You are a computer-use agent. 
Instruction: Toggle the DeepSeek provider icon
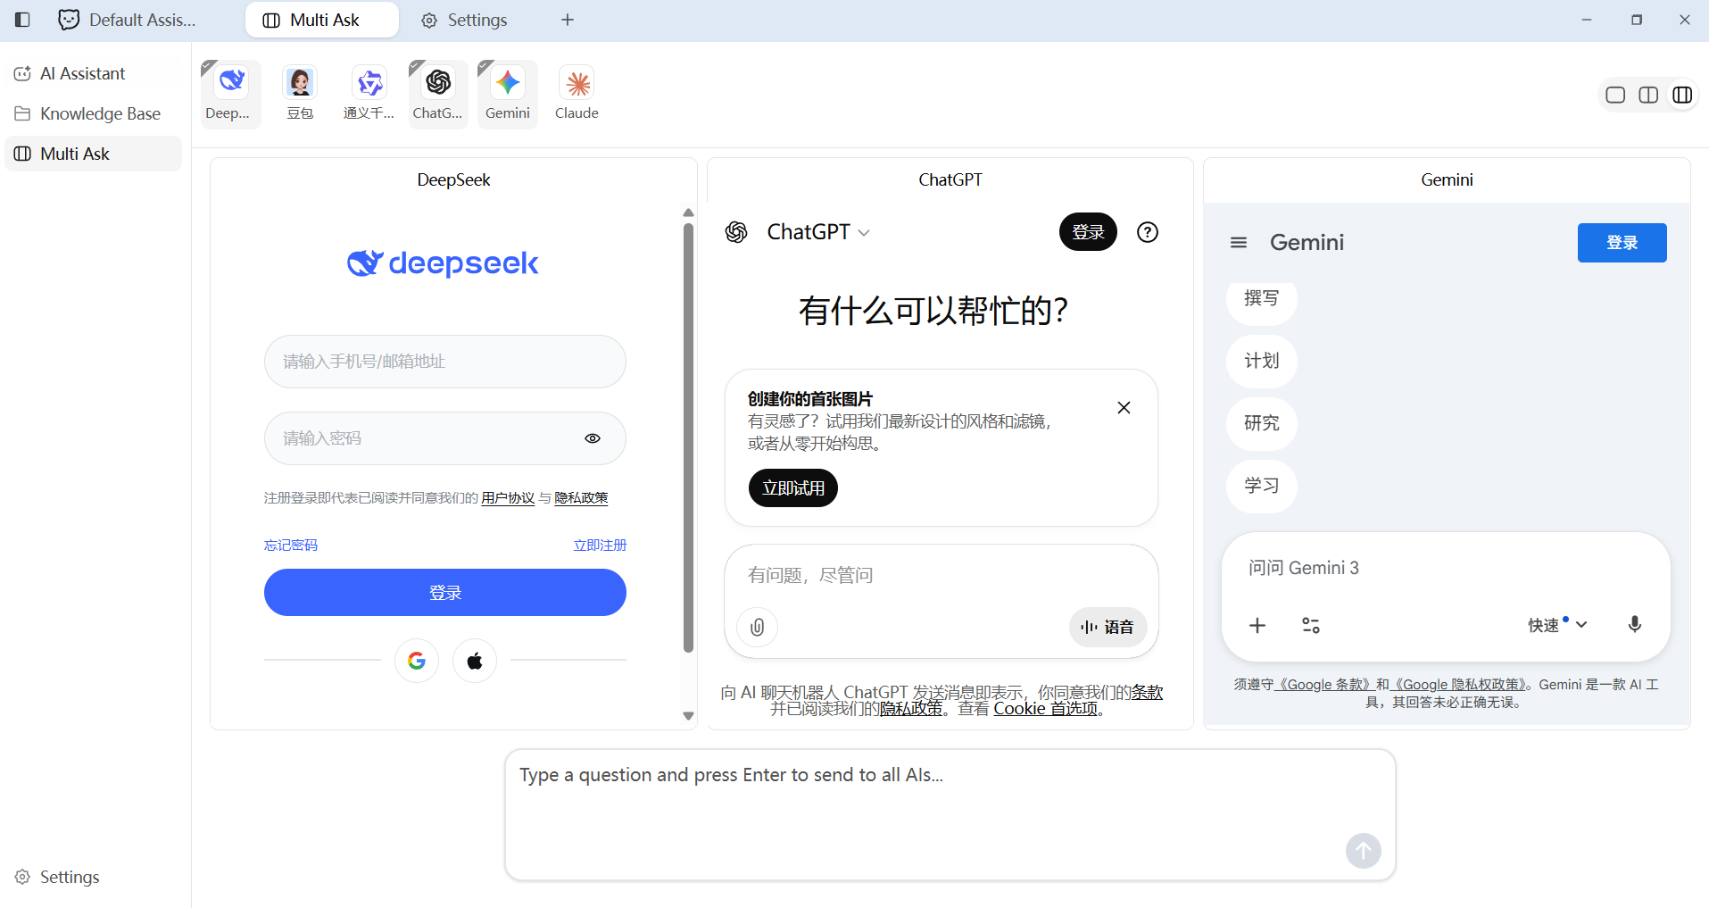coord(230,94)
